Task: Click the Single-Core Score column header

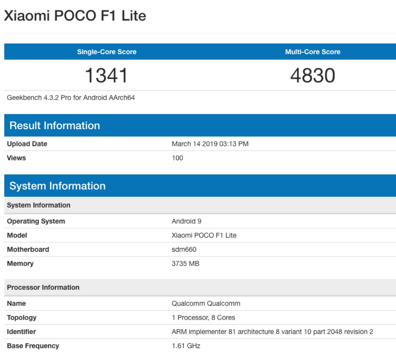Action: pyautogui.click(x=107, y=52)
